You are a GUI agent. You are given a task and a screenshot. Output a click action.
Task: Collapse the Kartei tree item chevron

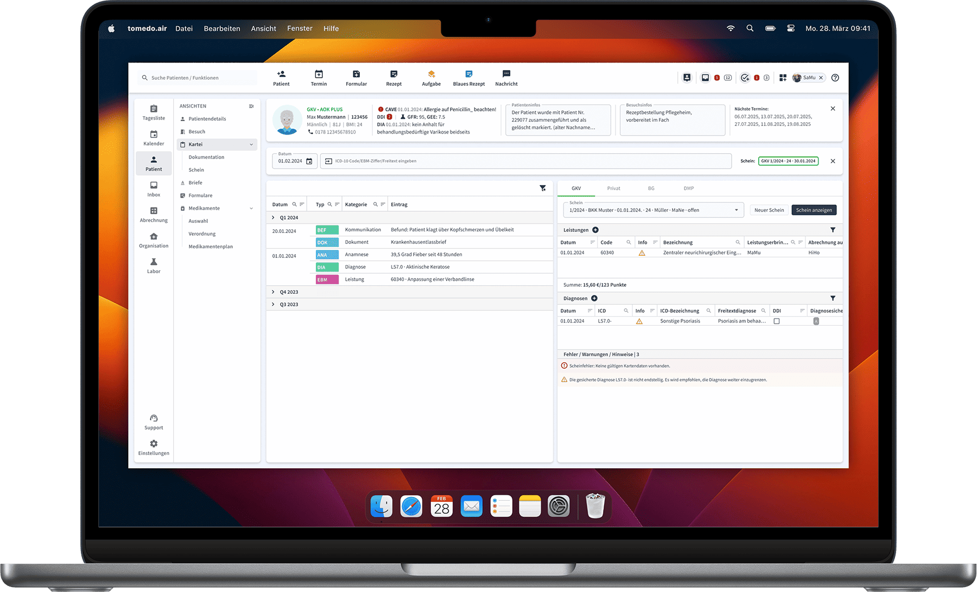[x=251, y=144]
